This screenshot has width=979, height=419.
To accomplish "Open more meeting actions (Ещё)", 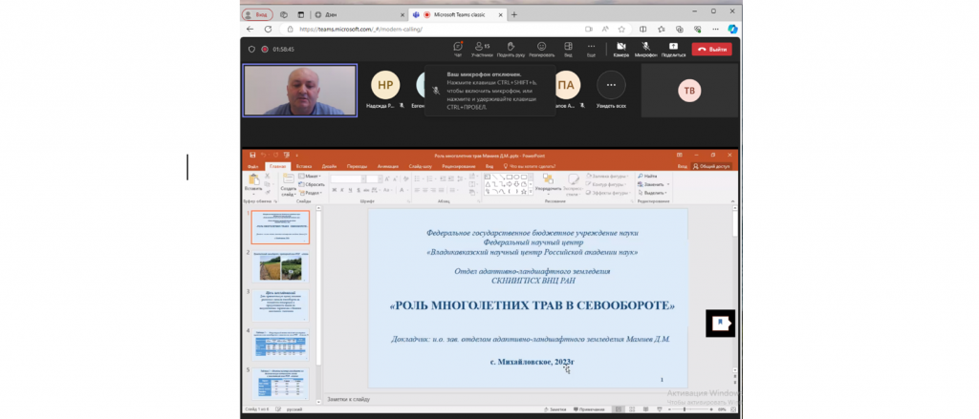I will pos(591,50).
